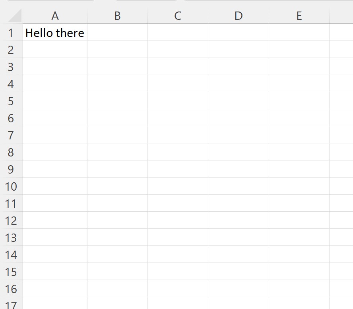Select column E header
The image size is (353, 309).
pos(299,16)
